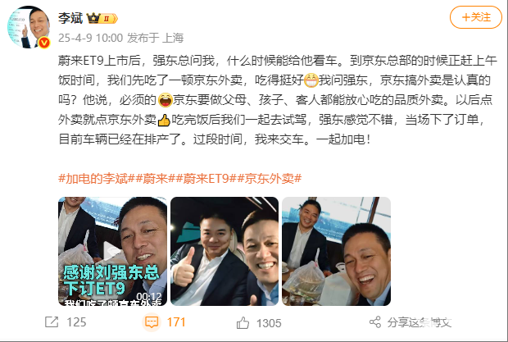The width and height of the screenshot is (508, 342).
Task: Click the 分享这条博文 share text
Action: point(420,322)
